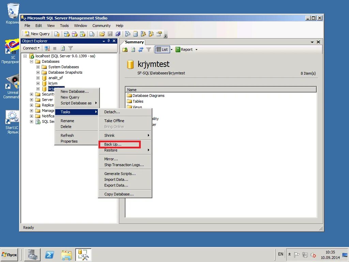Expand analit_sf database node
The image size is (349, 262).
click(38, 78)
